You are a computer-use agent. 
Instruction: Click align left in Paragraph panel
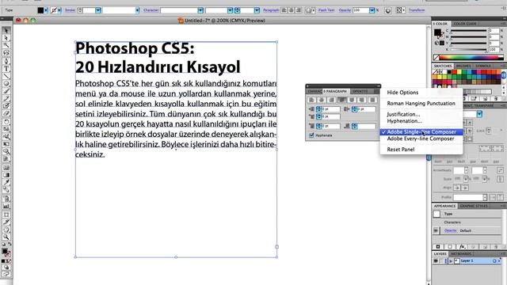pyautogui.click(x=311, y=101)
